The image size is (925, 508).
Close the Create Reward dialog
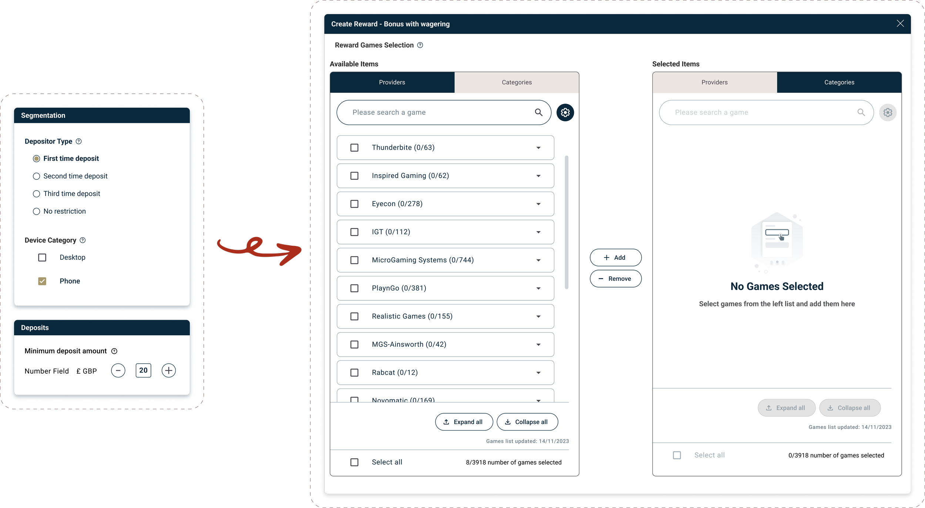900,24
